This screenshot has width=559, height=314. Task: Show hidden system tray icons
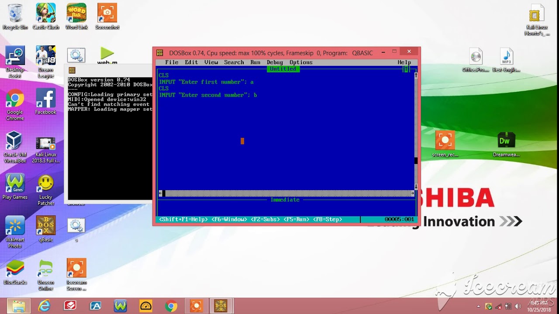479,306
